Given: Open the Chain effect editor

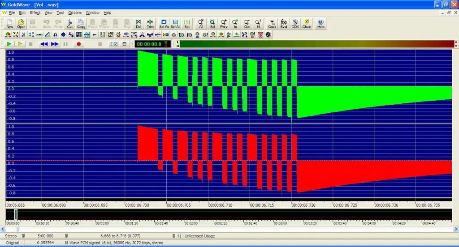Looking at the screenshot, I should (307, 24).
